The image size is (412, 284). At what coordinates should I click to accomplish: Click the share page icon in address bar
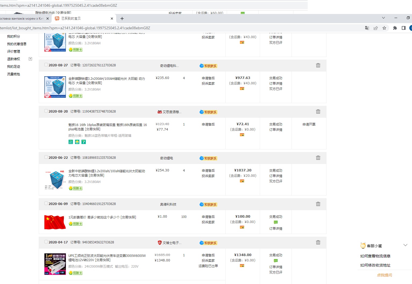[x=376, y=28]
